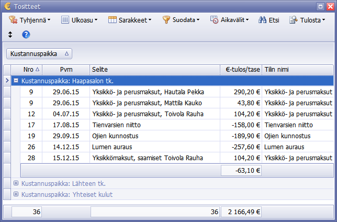The image size is (337, 222).
Task: Collapse the Haapasalon tk. group
Action: click(16, 81)
